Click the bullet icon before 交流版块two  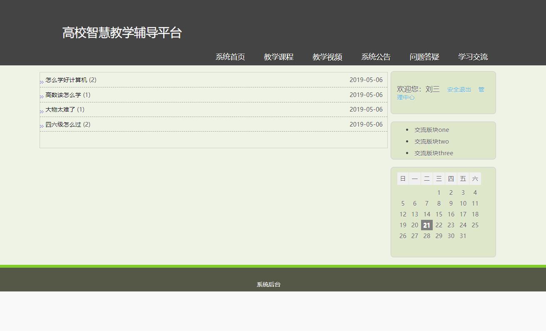click(x=407, y=142)
